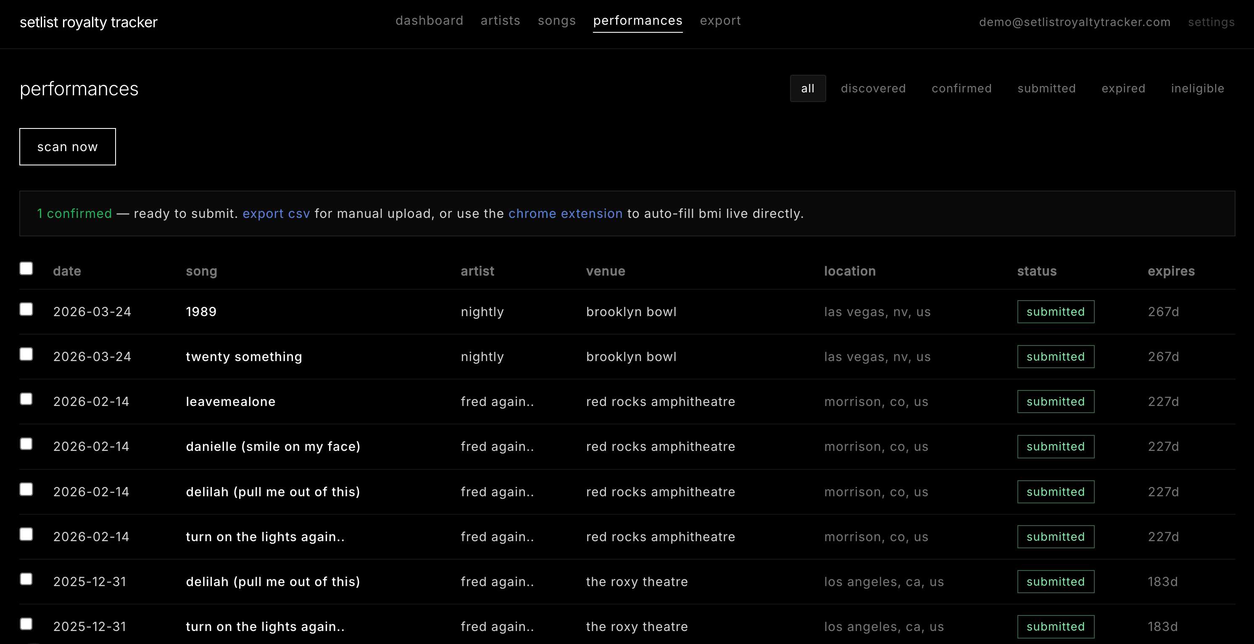Image resolution: width=1254 pixels, height=644 pixels.
Task: Select the leavemealone row checkbox
Action: click(x=26, y=399)
